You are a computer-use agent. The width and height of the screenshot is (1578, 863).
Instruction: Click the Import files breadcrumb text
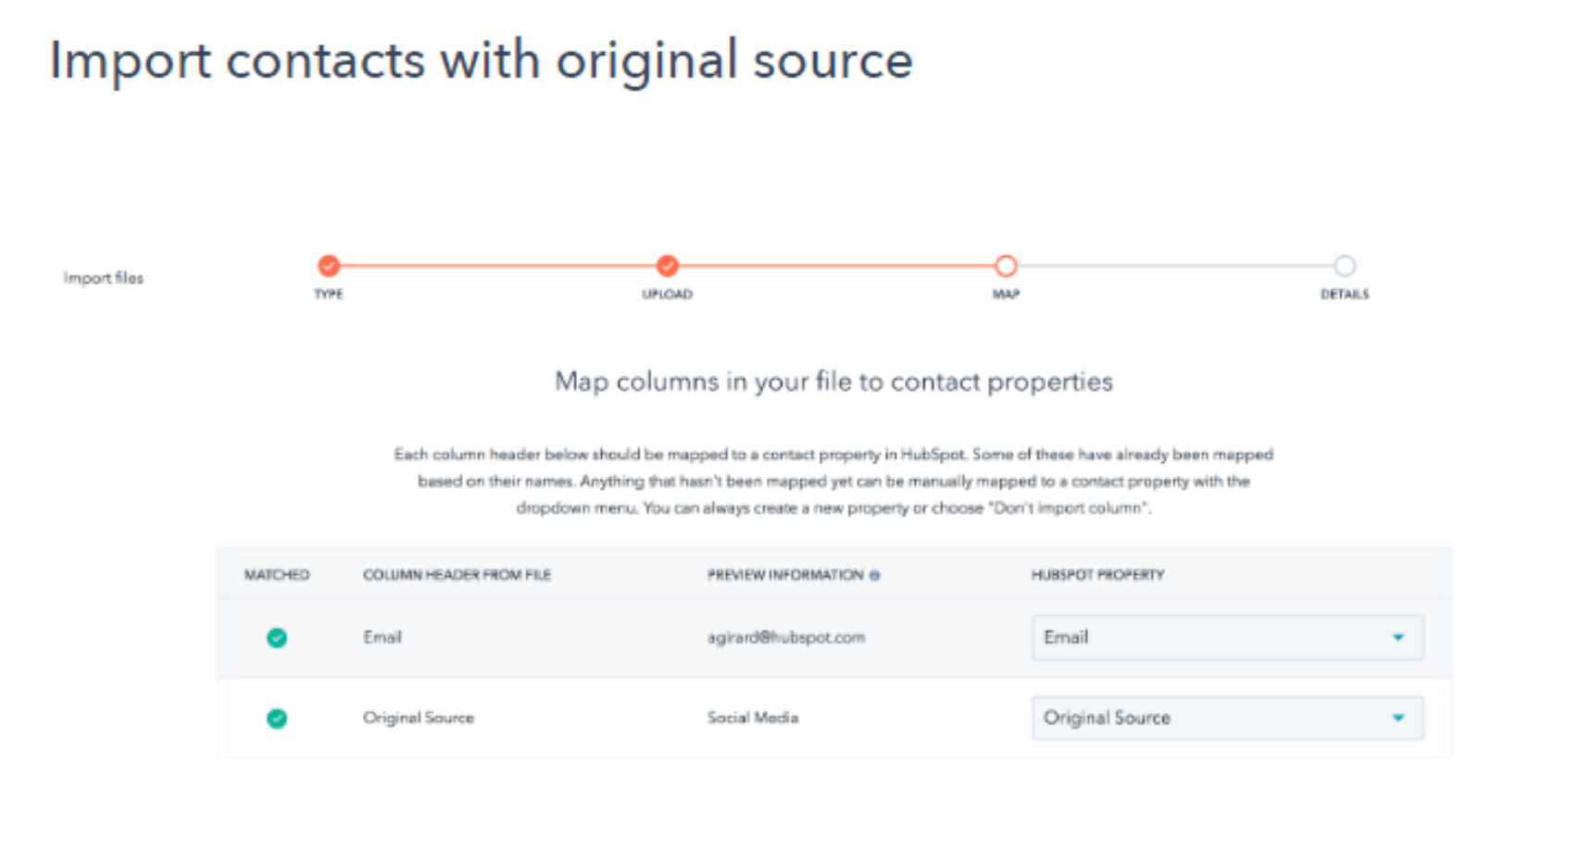(x=104, y=278)
